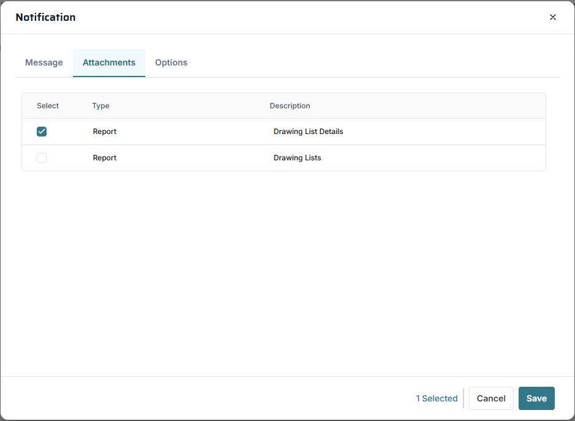Screen dimensions: 575x421
Task: Click the white checkmark icon in first row
Action: 42,132
